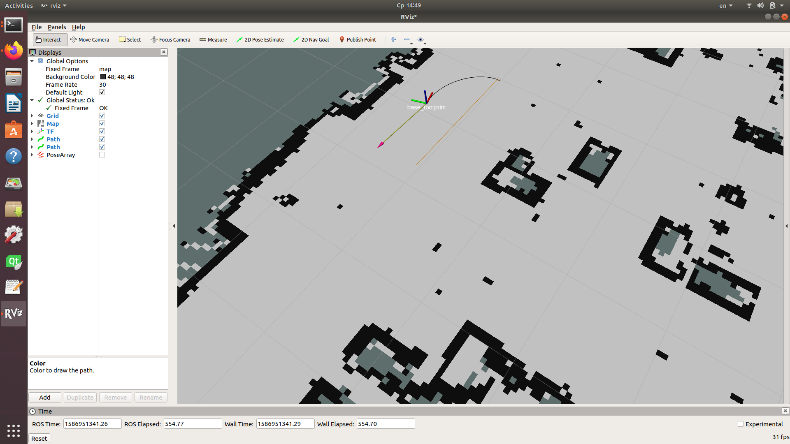The height and width of the screenshot is (444, 790).
Task: Open settings tools wrench dock icon
Action: [14, 235]
